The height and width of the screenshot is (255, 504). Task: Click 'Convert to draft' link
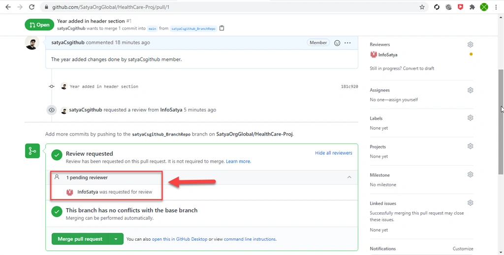418,68
